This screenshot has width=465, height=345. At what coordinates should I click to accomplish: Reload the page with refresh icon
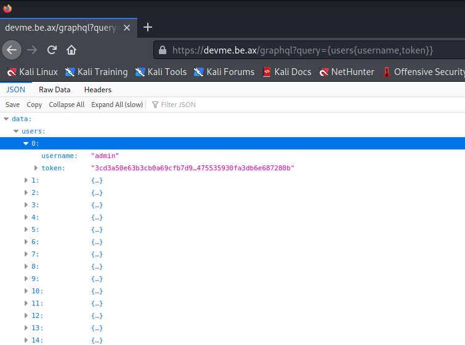click(52, 50)
